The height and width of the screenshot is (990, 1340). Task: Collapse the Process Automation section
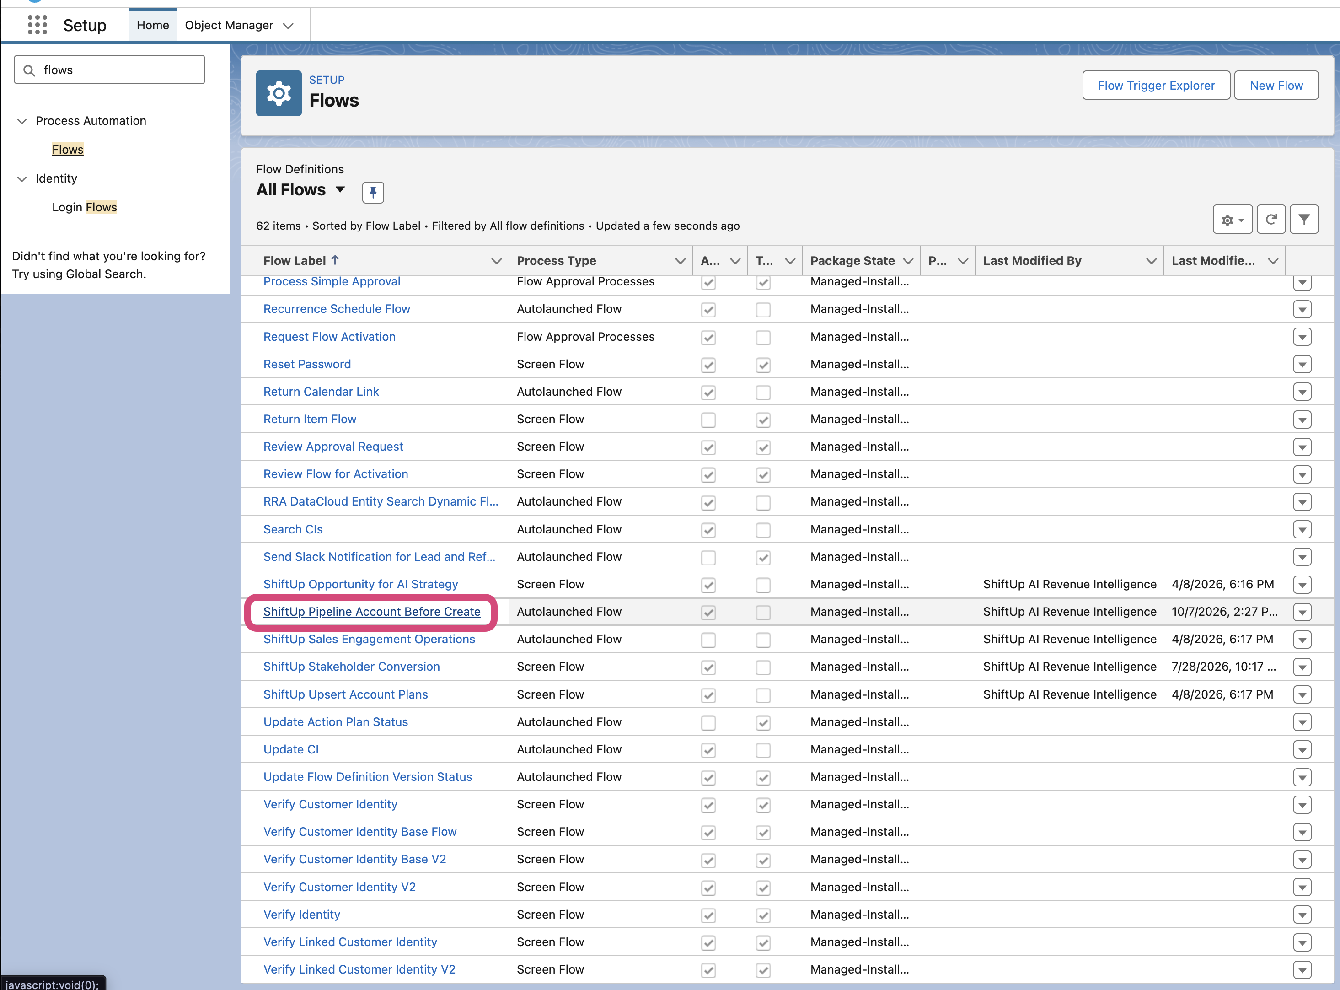22,121
